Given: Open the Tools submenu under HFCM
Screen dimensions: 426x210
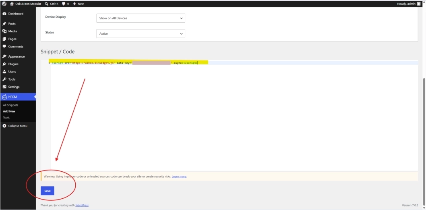Looking at the screenshot, I should pos(6,118).
